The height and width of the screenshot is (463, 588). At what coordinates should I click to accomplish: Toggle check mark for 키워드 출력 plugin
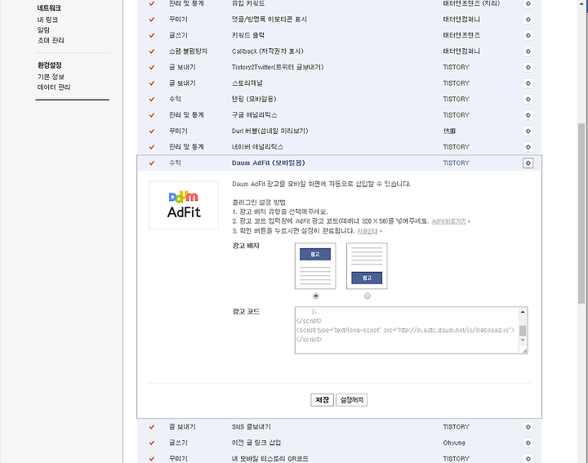tap(152, 35)
